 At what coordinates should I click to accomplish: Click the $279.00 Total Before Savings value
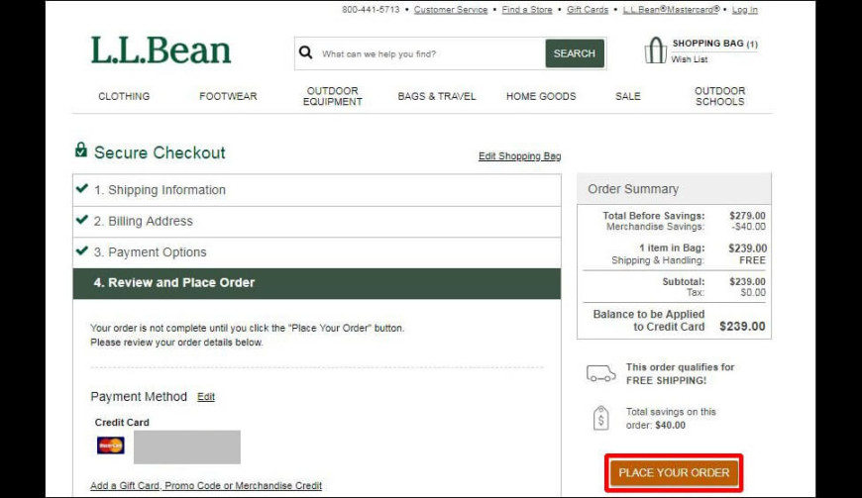(747, 216)
